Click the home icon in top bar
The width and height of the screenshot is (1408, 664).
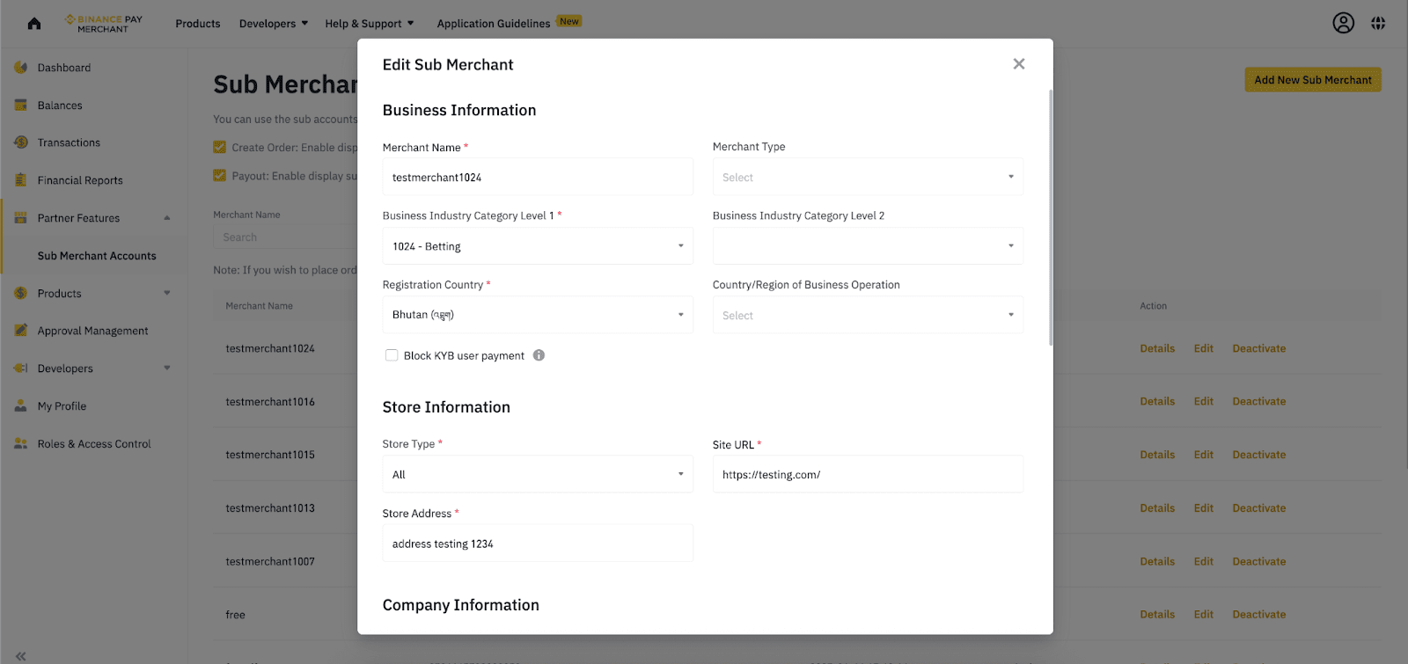click(34, 24)
